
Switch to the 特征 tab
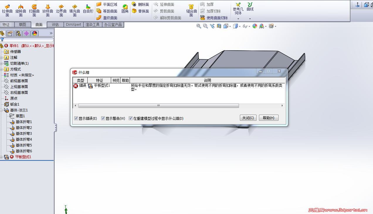point(6,25)
